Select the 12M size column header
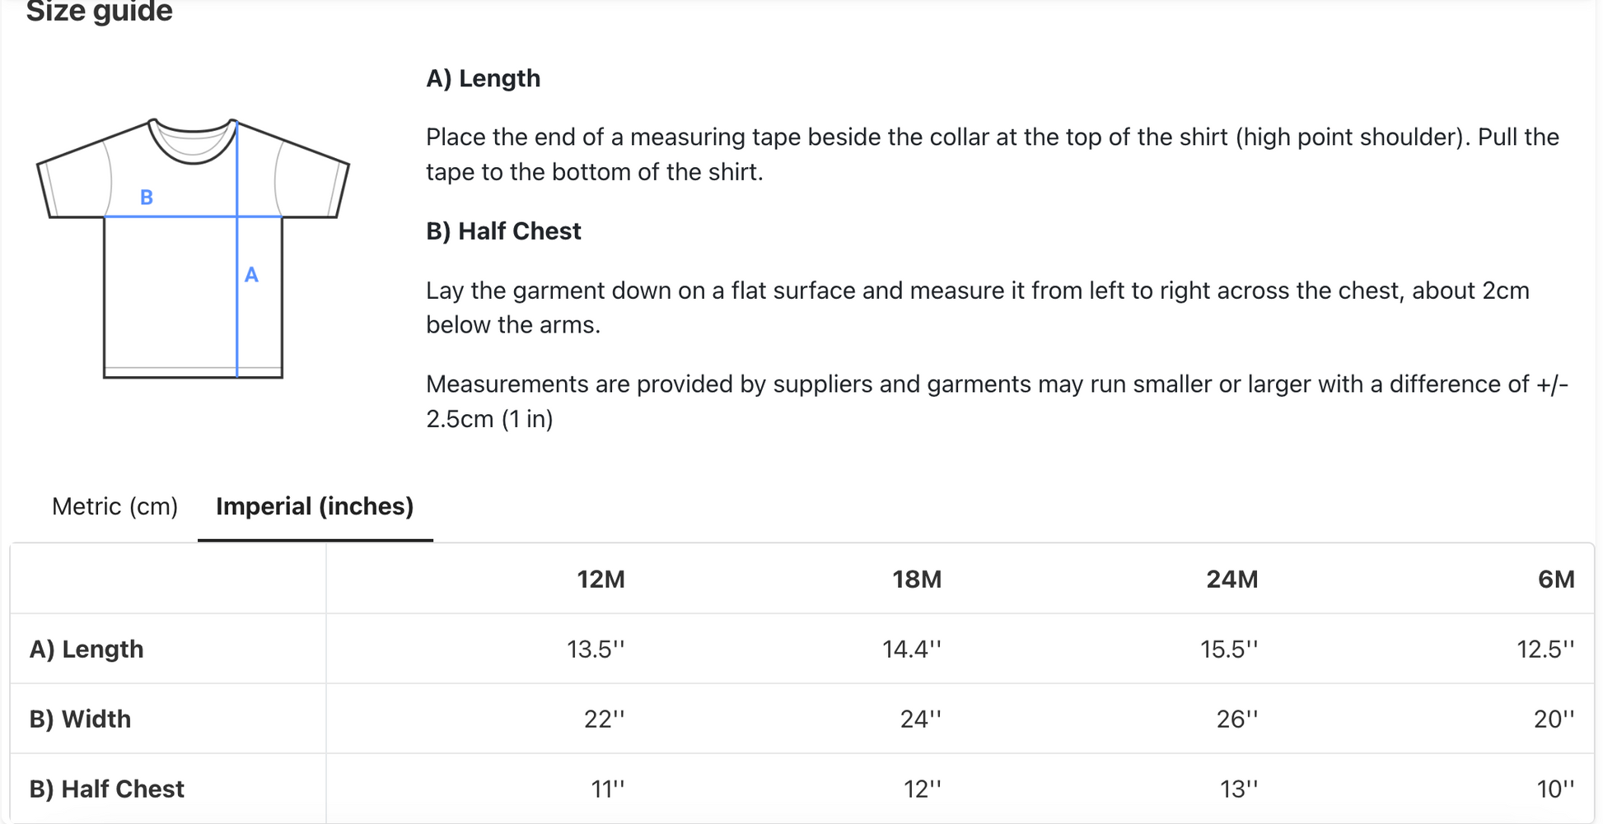1603x824 pixels. (x=601, y=580)
